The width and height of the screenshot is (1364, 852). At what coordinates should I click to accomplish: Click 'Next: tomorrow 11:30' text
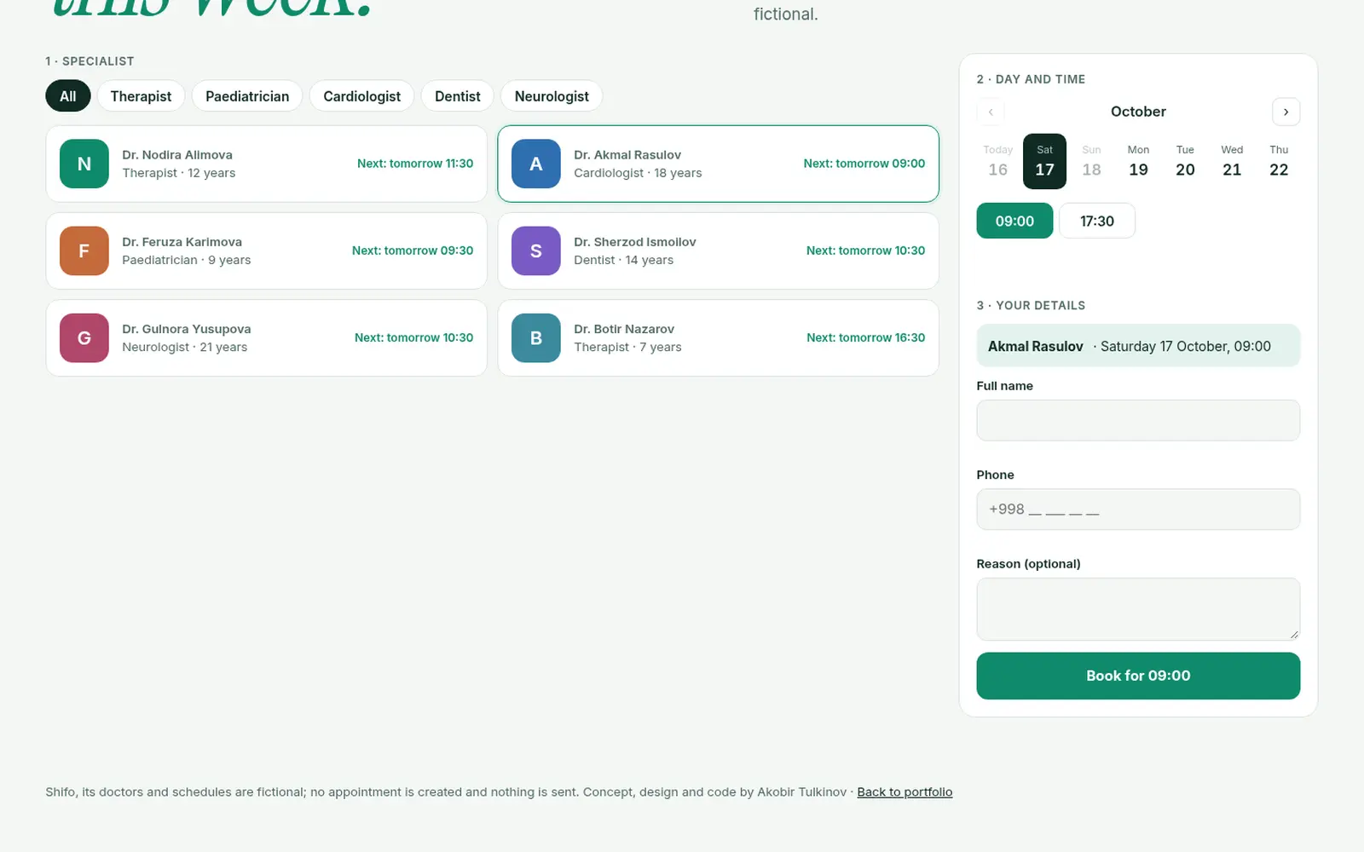pyautogui.click(x=415, y=164)
